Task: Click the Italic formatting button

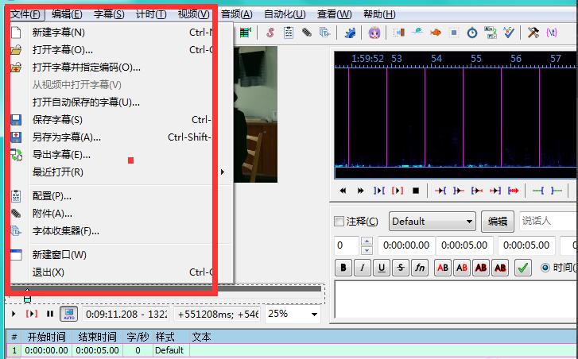Action: tap(363, 268)
